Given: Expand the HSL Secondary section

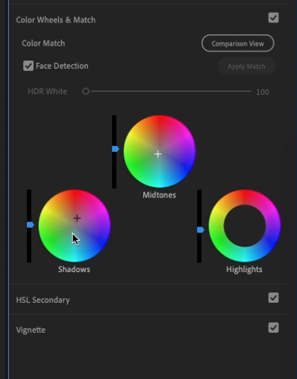Looking at the screenshot, I should click(43, 300).
